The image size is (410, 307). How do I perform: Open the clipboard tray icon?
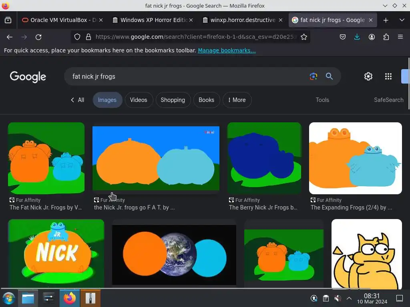326,298
